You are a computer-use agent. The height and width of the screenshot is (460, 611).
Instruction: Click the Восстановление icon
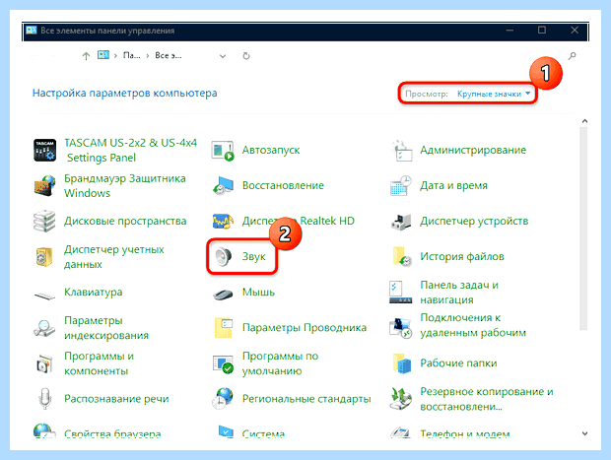pos(223,185)
